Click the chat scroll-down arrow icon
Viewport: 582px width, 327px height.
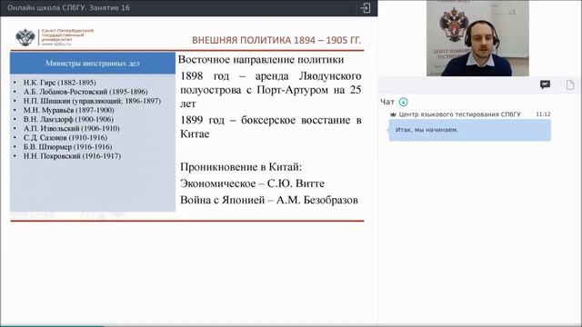click(403, 102)
